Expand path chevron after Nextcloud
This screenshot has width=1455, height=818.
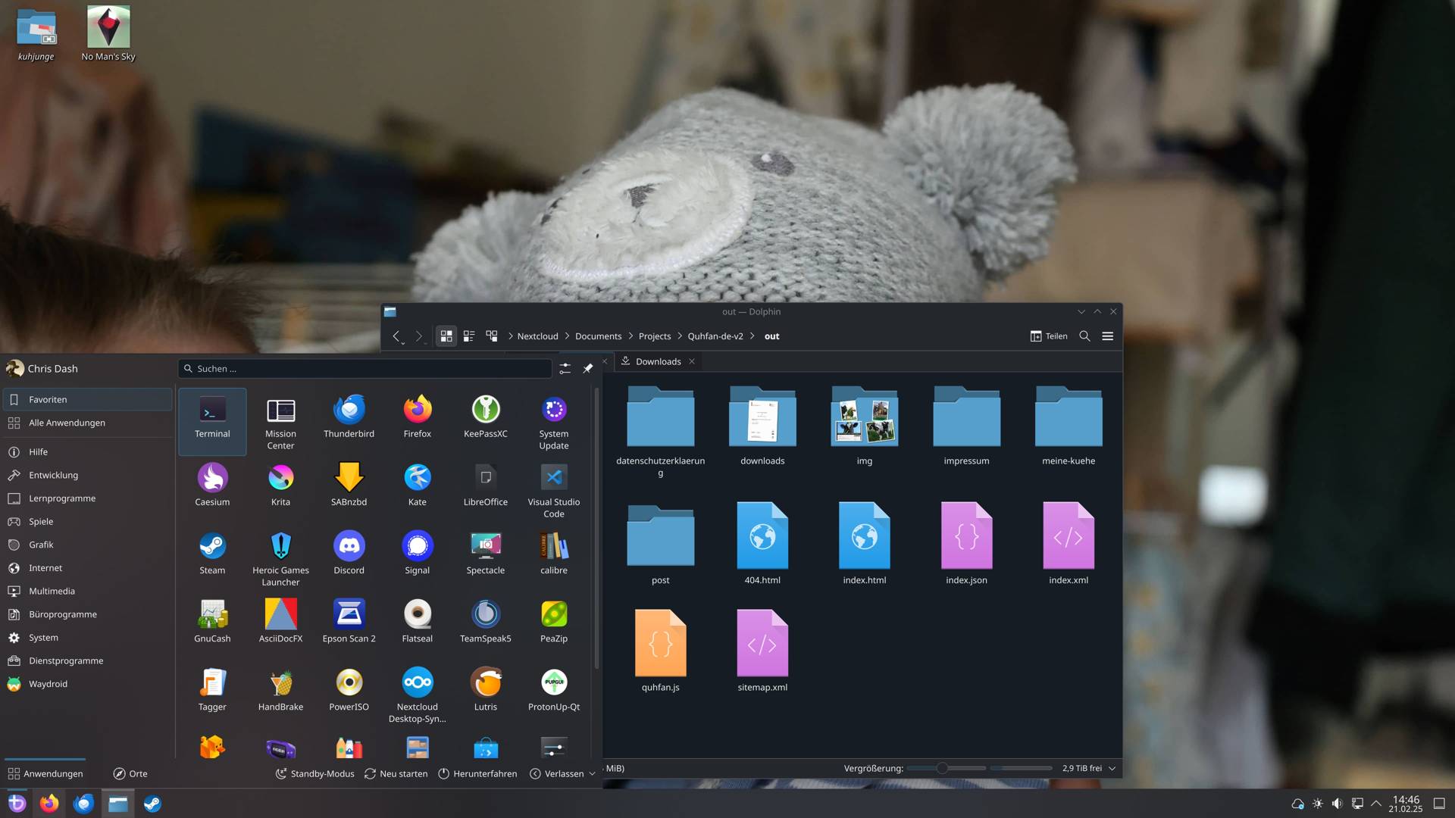(x=566, y=336)
